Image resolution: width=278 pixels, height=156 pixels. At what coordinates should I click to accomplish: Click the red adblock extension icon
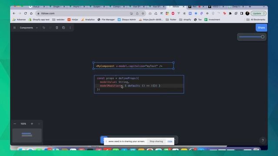(173, 13)
